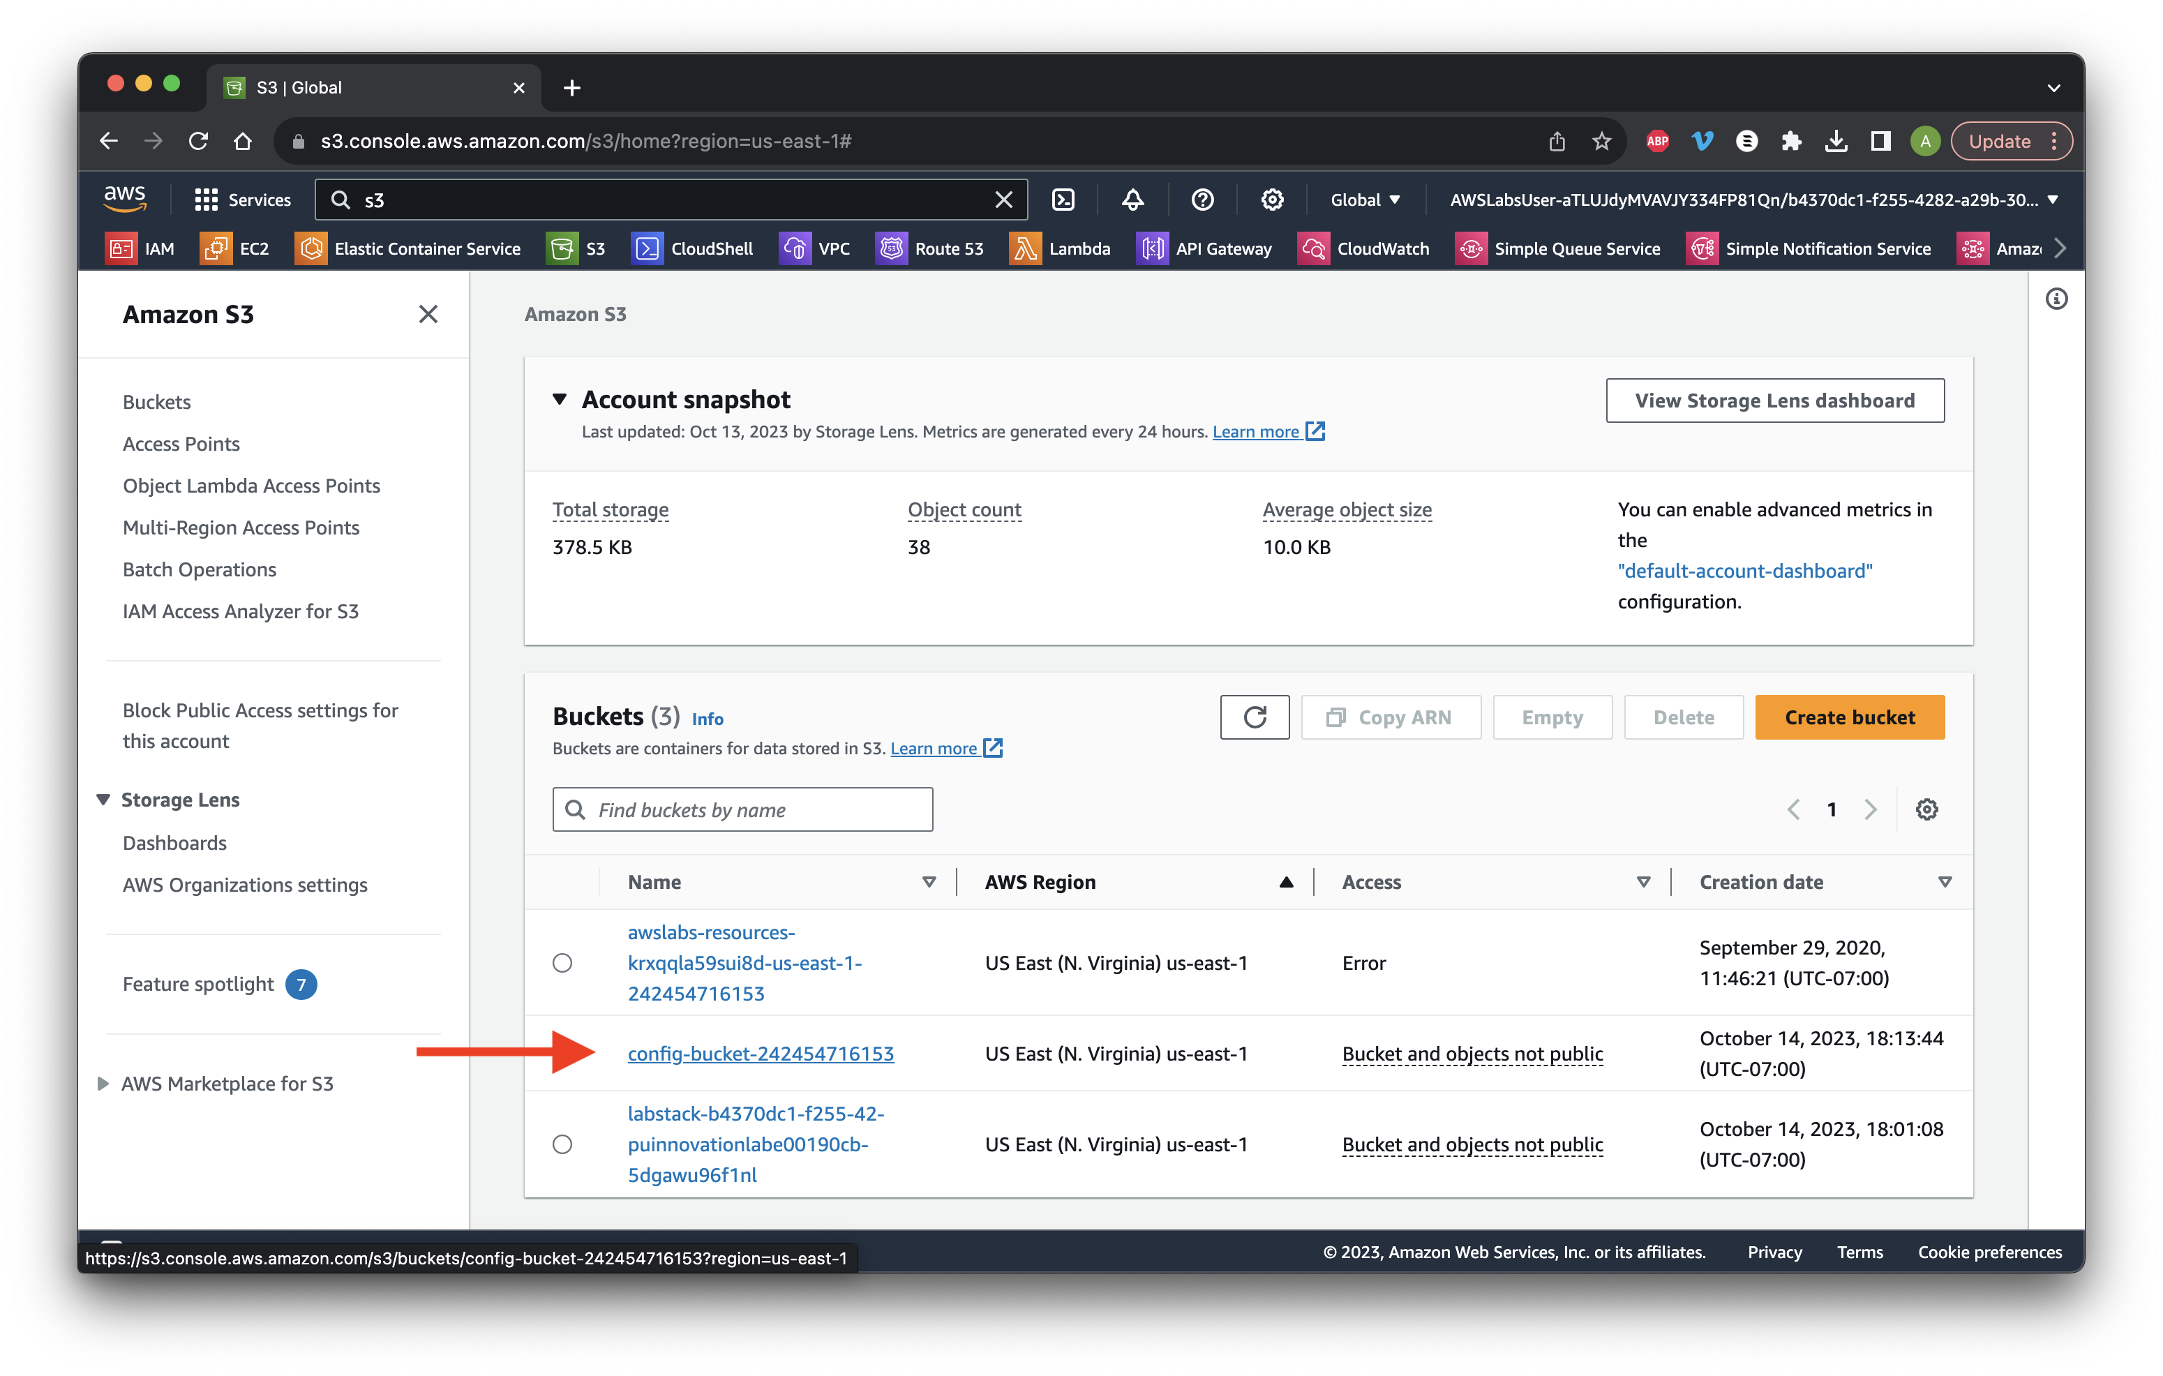Open the Global region dropdown

[1365, 200]
